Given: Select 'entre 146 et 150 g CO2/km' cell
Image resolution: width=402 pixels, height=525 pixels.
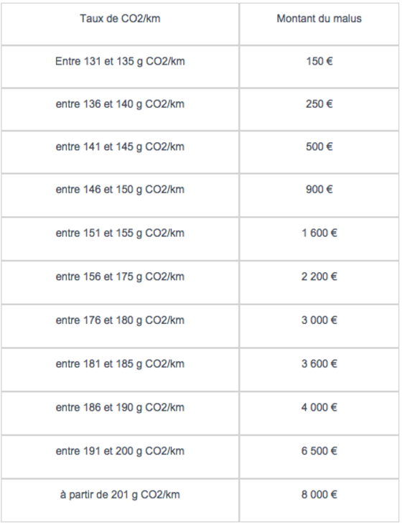Looking at the screenshot, I should tap(120, 195).
